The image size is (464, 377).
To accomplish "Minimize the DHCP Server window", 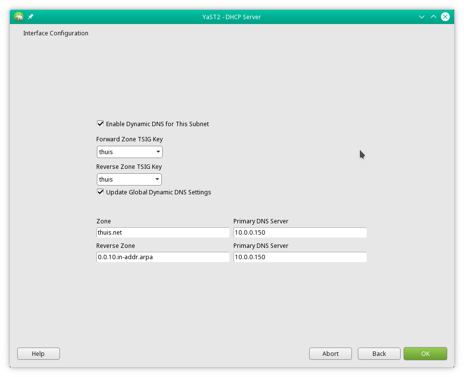I will (421, 17).
